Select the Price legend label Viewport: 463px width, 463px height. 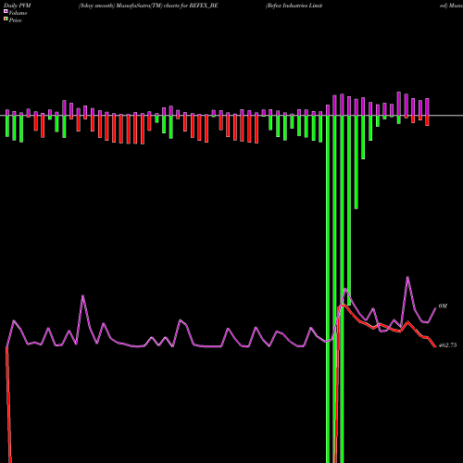15,20
